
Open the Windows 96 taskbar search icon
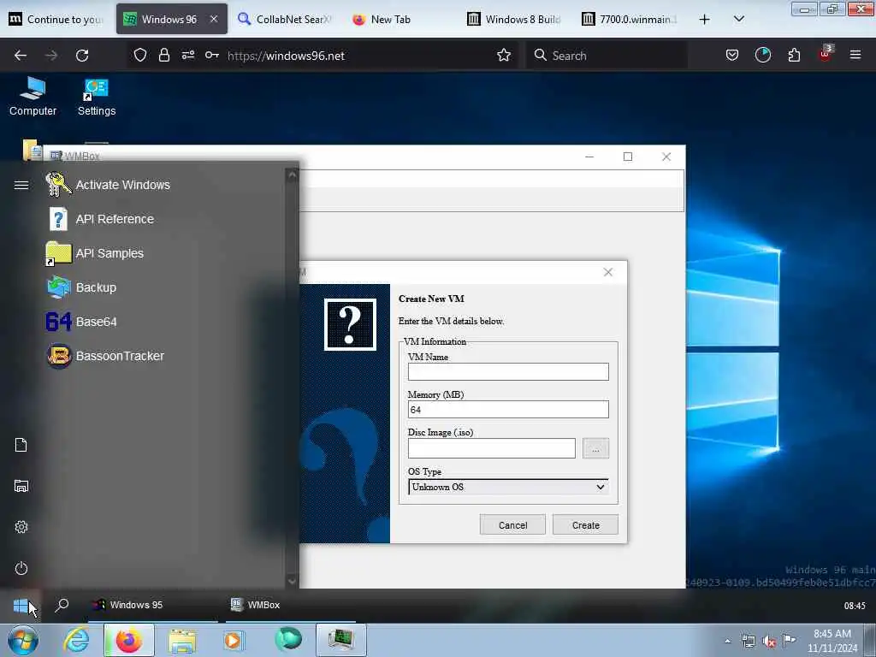pyautogui.click(x=62, y=605)
